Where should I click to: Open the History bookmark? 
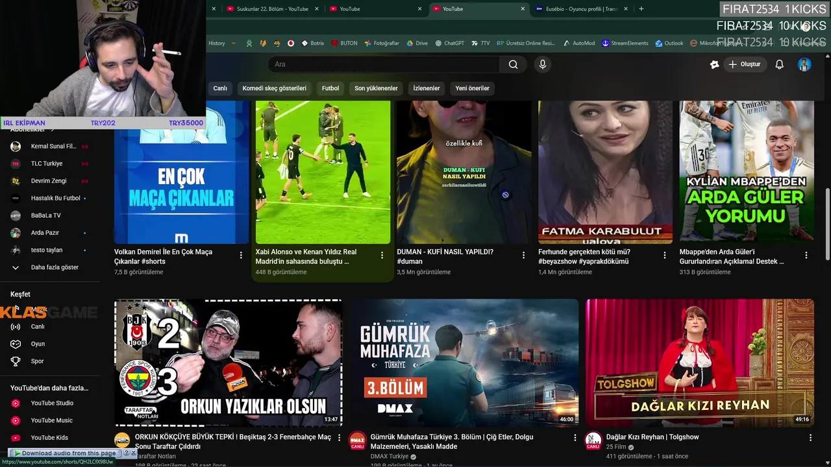217,43
